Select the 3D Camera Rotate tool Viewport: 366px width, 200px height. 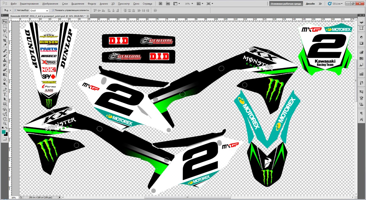[5, 114]
